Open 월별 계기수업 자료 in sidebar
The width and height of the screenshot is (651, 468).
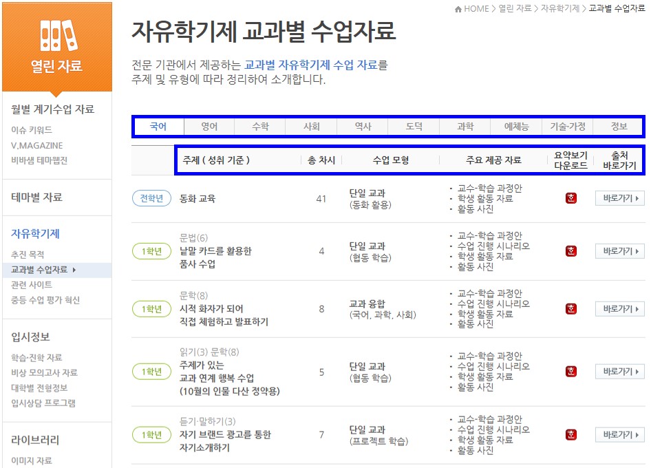[x=53, y=109]
